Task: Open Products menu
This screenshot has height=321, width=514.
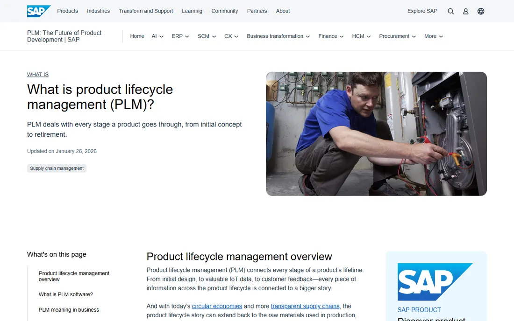Action: point(68,11)
